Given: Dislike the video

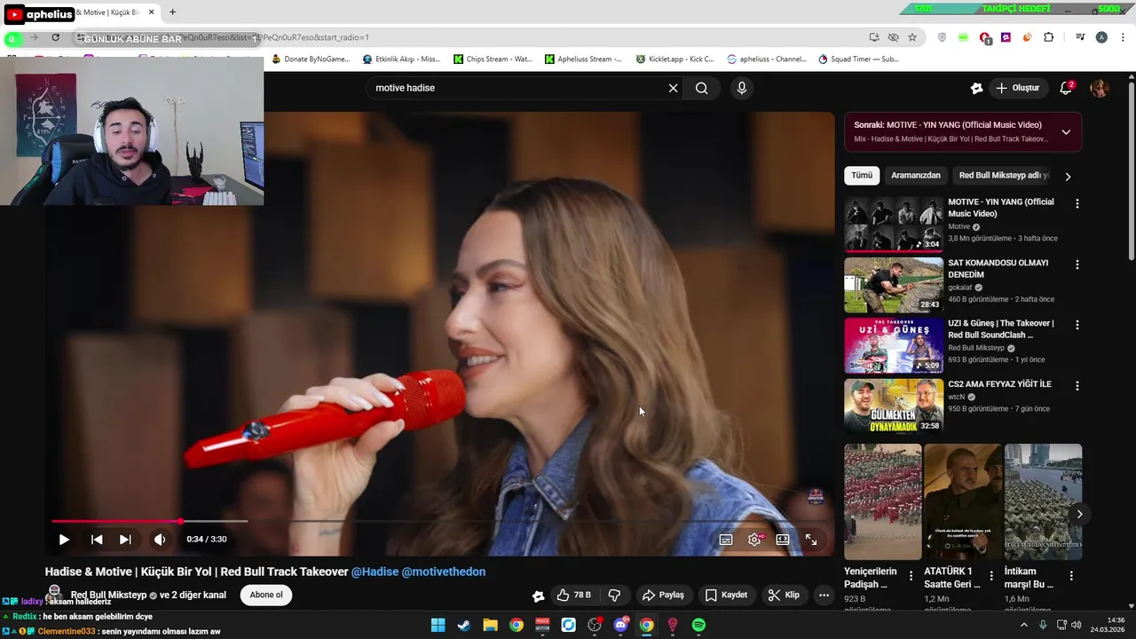Looking at the screenshot, I should pos(614,595).
